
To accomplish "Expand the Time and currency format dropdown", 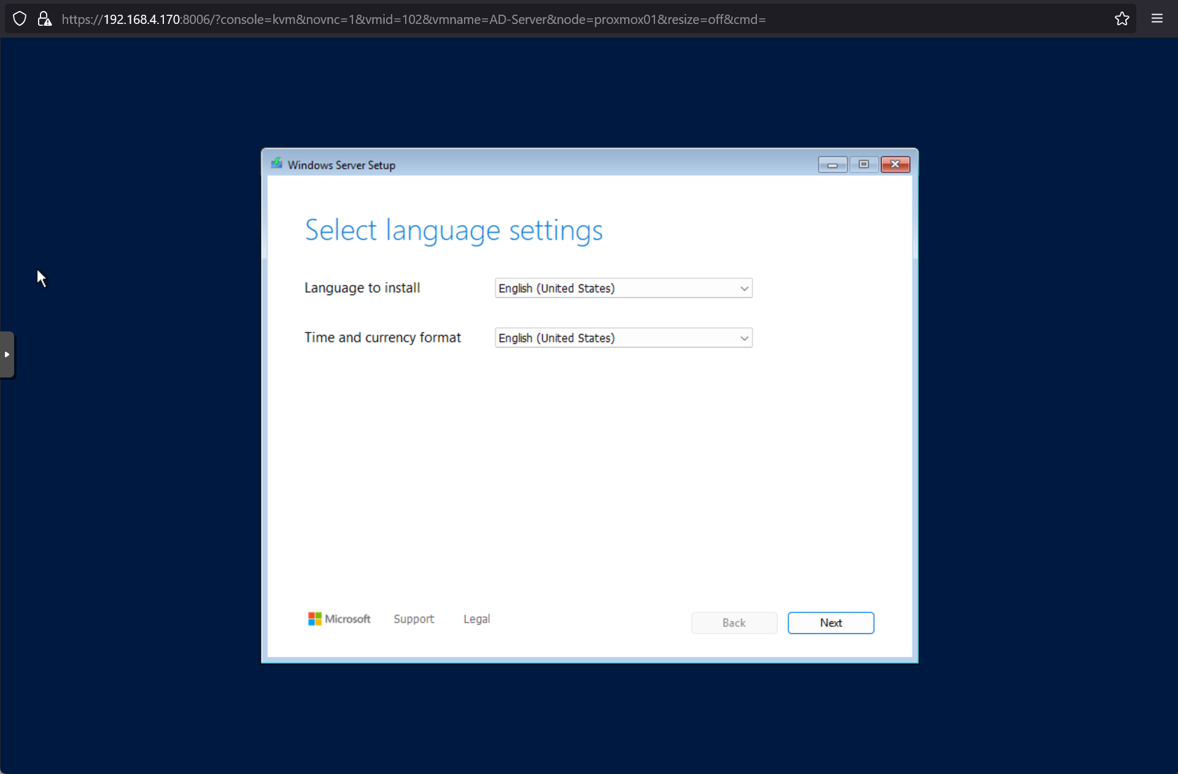I will (623, 338).
